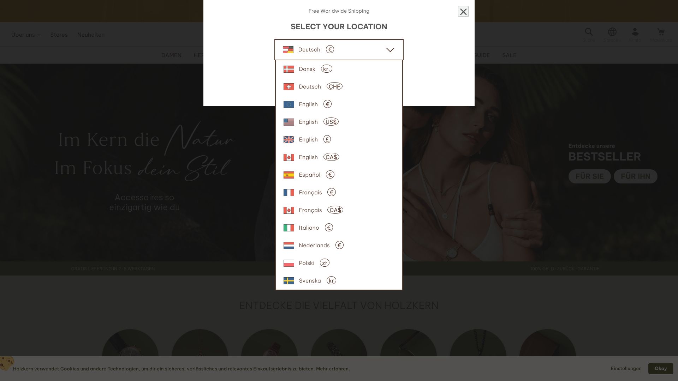Select English € option
The height and width of the screenshot is (381, 678).
pos(339,104)
